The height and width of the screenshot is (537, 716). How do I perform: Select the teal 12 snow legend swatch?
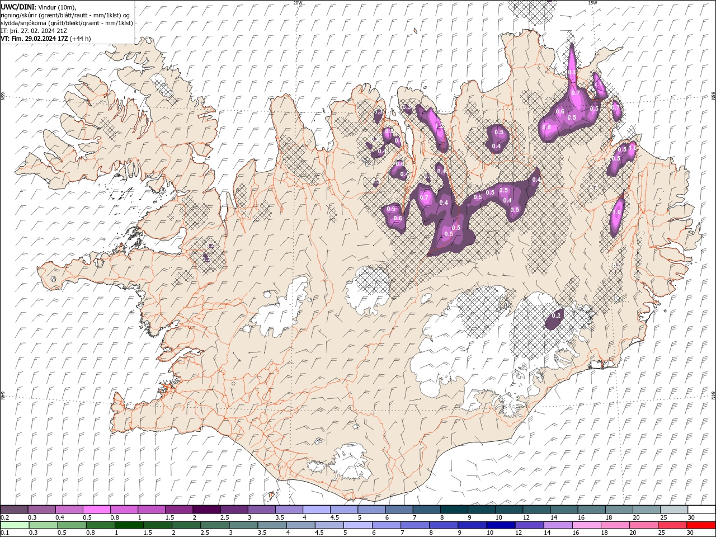(536, 510)
